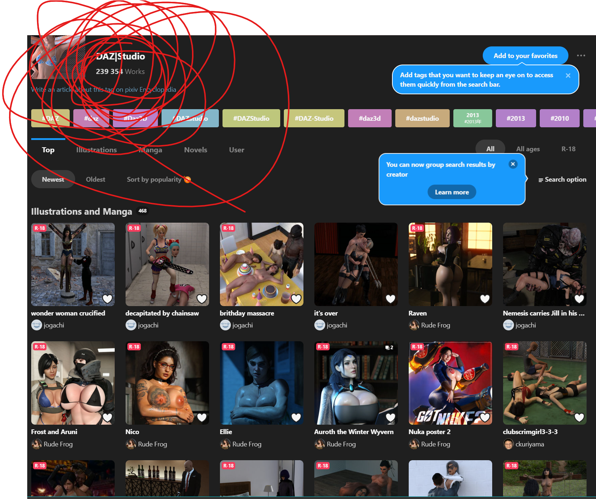Open the 'Search option' filter panel

click(x=562, y=179)
